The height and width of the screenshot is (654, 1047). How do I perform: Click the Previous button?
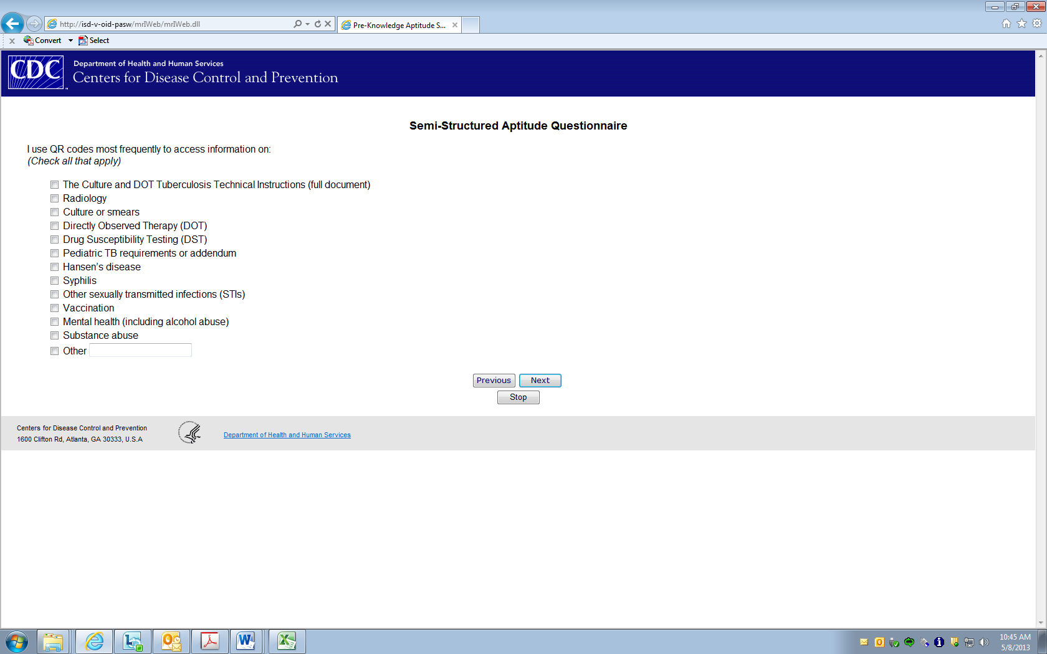[x=494, y=381]
